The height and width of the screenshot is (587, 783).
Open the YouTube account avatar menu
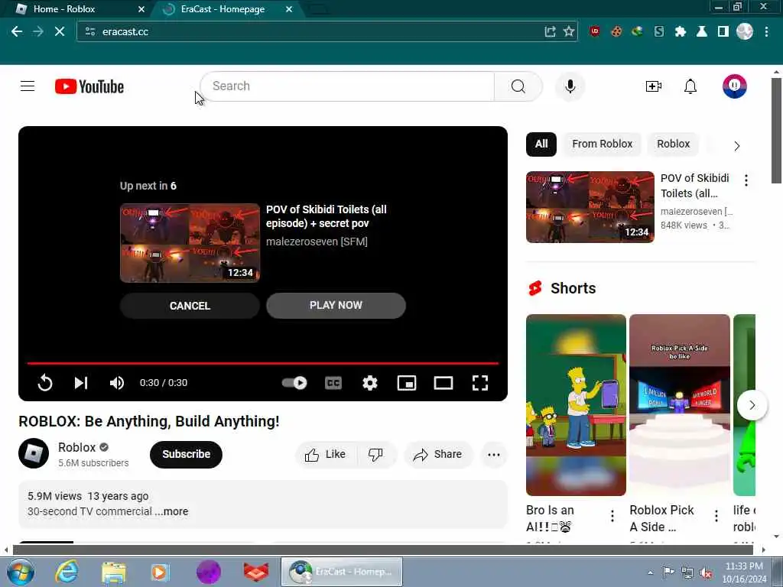(734, 86)
